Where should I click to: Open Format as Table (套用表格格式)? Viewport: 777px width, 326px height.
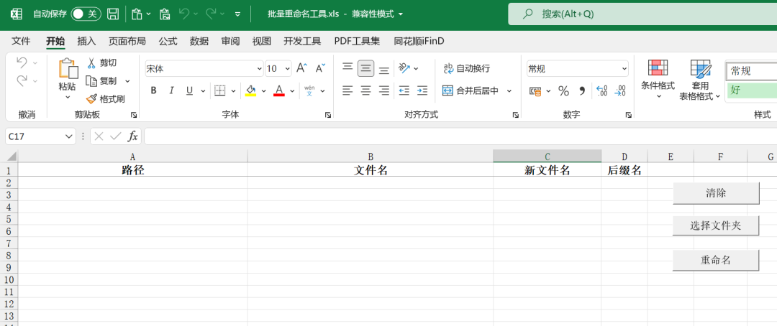click(700, 79)
